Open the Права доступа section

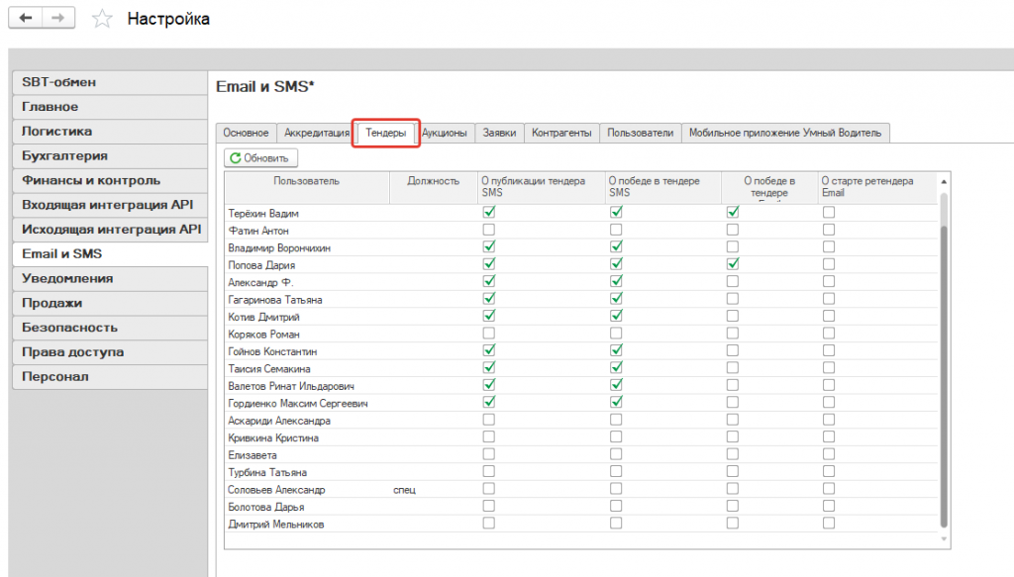click(x=110, y=352)
